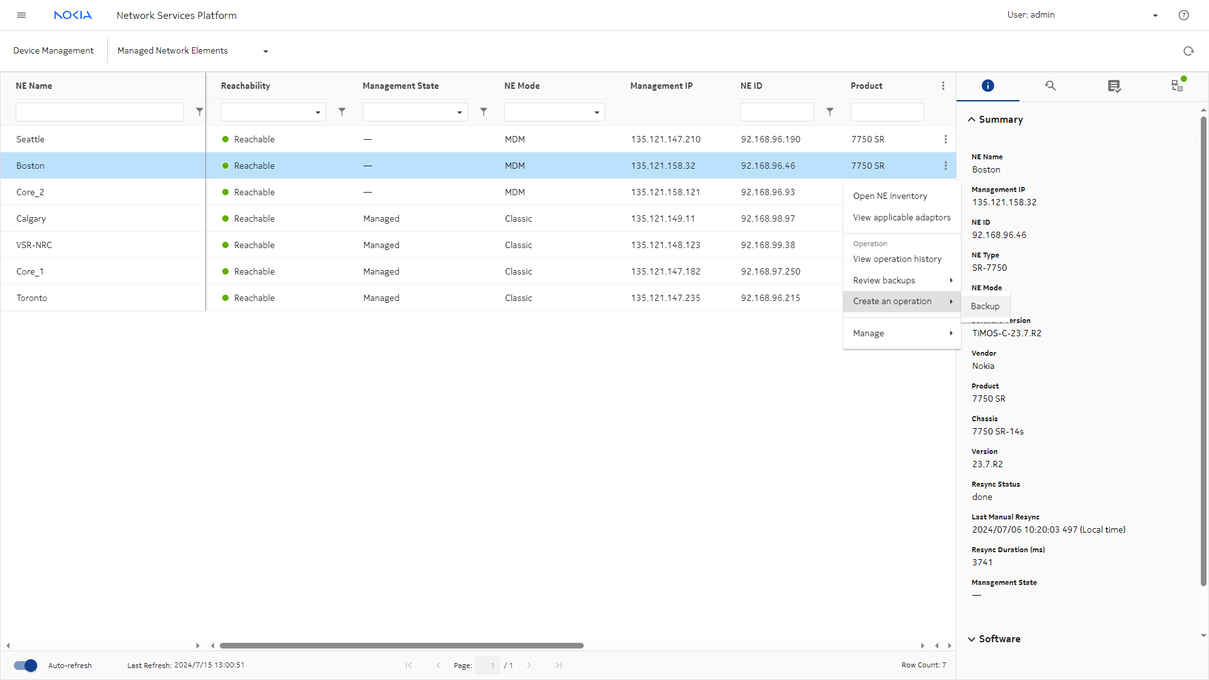Toggle the Auto-refresh switch
1209x680 pixels.
[26, 666]
